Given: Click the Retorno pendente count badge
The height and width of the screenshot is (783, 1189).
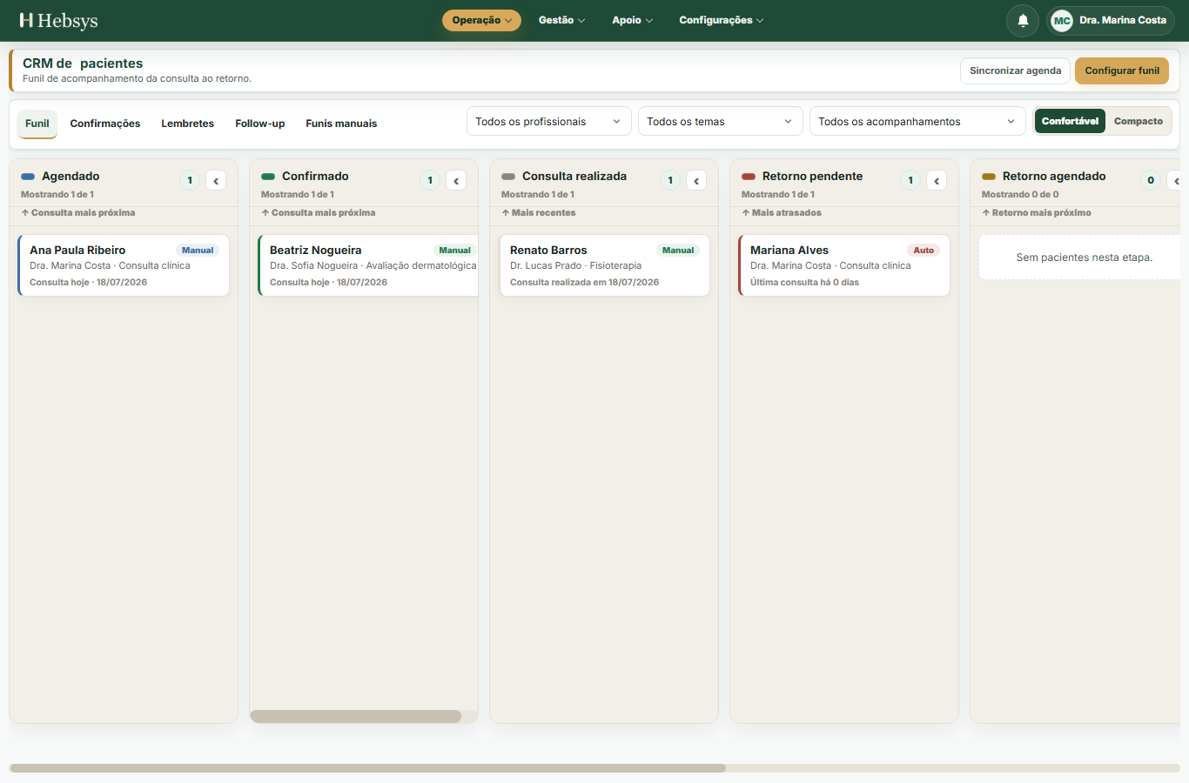Looking at the screenshot, I should point(910,180).
